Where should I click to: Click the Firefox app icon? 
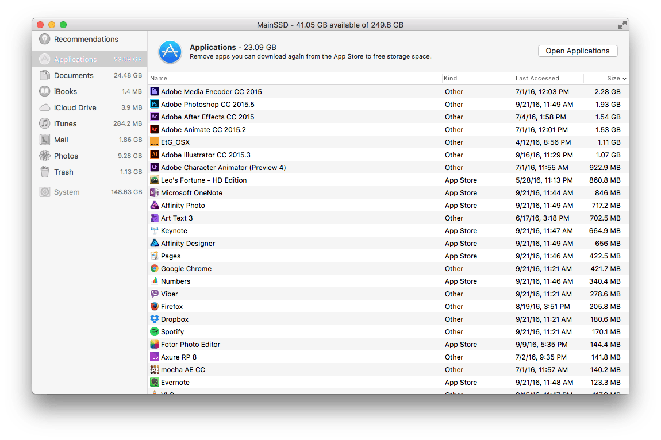pyautogui.click(x=154, y=306)
